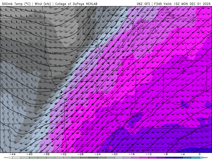Click the −8 color scale label
This screenshot has height=159, width=212.
(166, 154)
